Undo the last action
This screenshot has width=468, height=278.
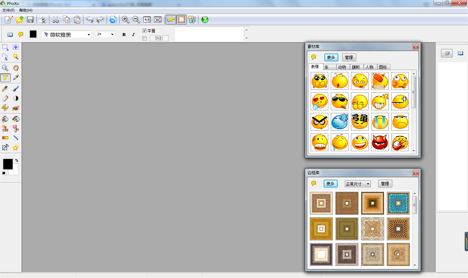point(90,20)
